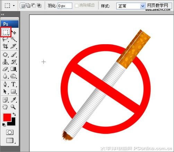Set Subtract from selection mode
Viewport: 174px width, 152px height.
click(34, 6)
